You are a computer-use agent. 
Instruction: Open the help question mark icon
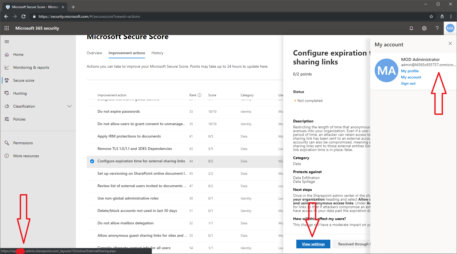tap(437, 28)
